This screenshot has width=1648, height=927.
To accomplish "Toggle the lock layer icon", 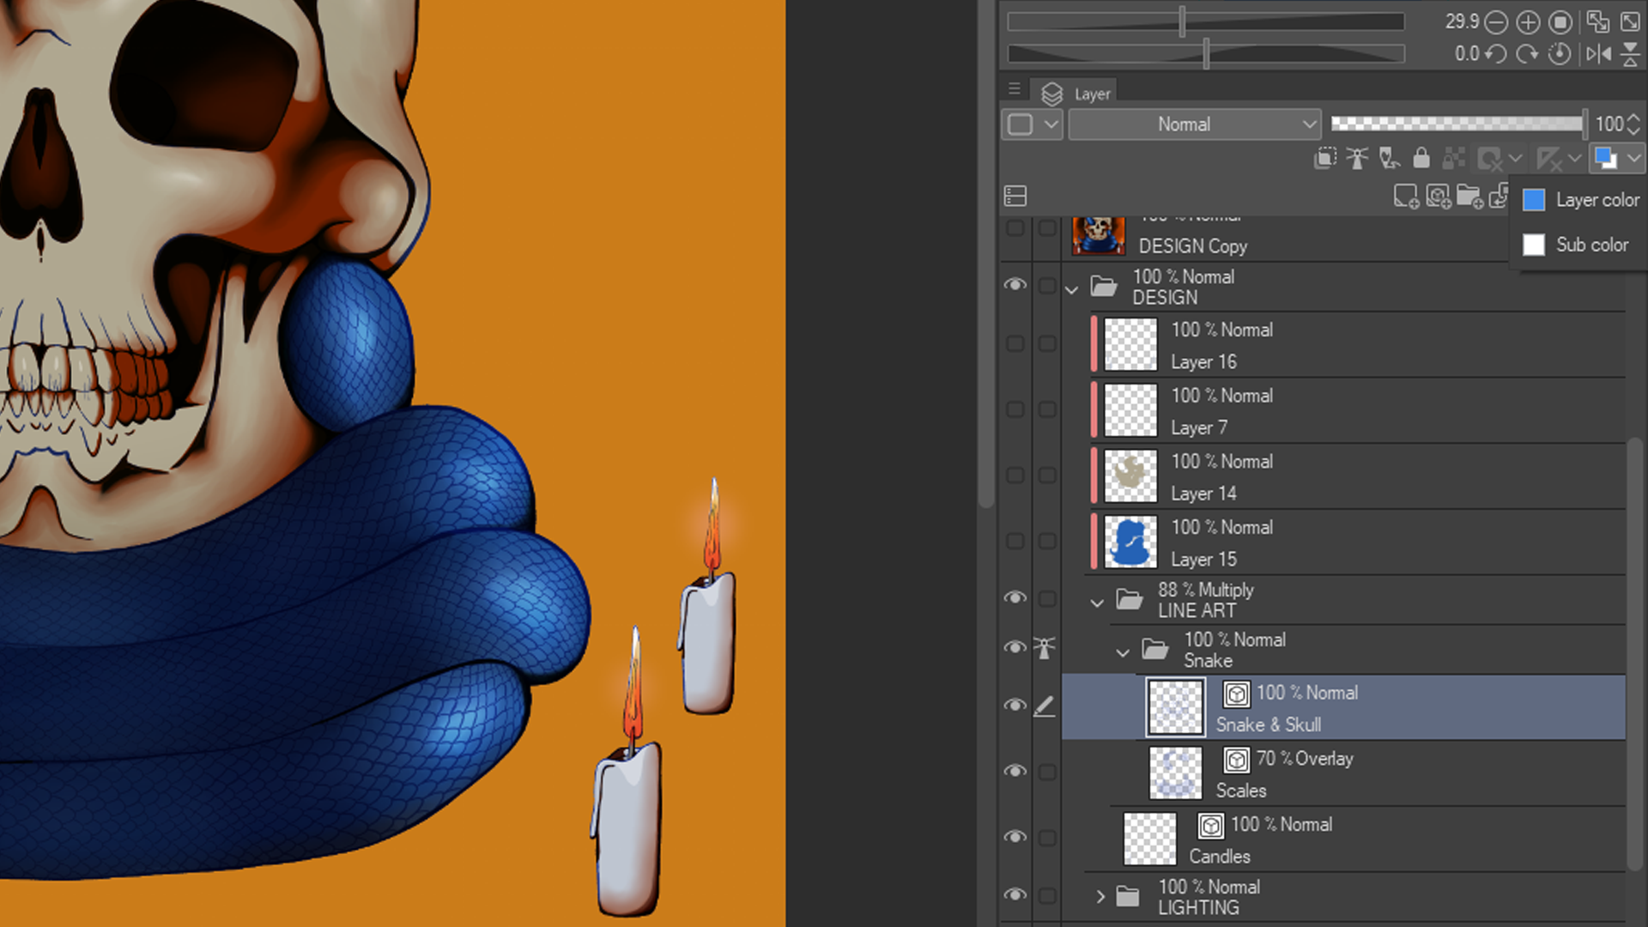I will point(1421,158).
